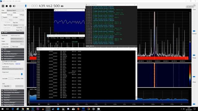Viewport: 198px width, 111px height.
Task: Open the settings gear icon
Action: [x=10, y=6]
